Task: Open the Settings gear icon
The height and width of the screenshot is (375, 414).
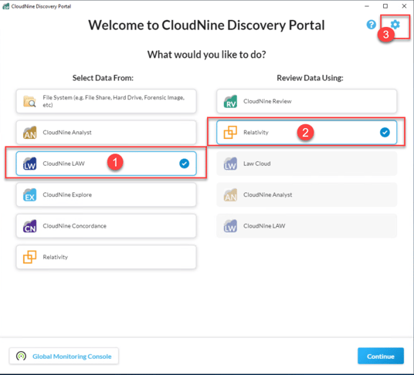Action: pyautogui.click(x=395, y=25)
